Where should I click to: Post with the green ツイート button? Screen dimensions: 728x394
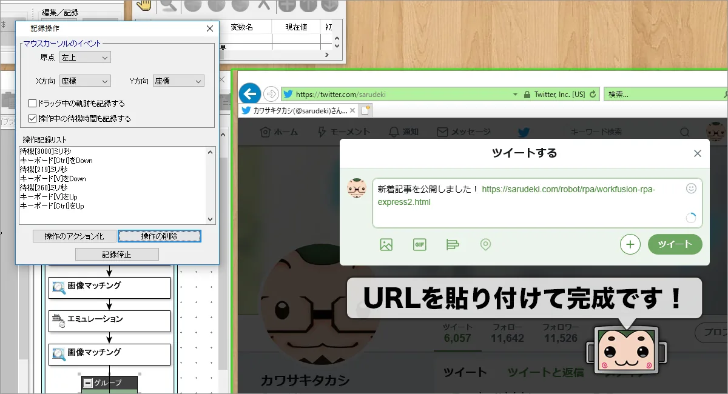675,244
